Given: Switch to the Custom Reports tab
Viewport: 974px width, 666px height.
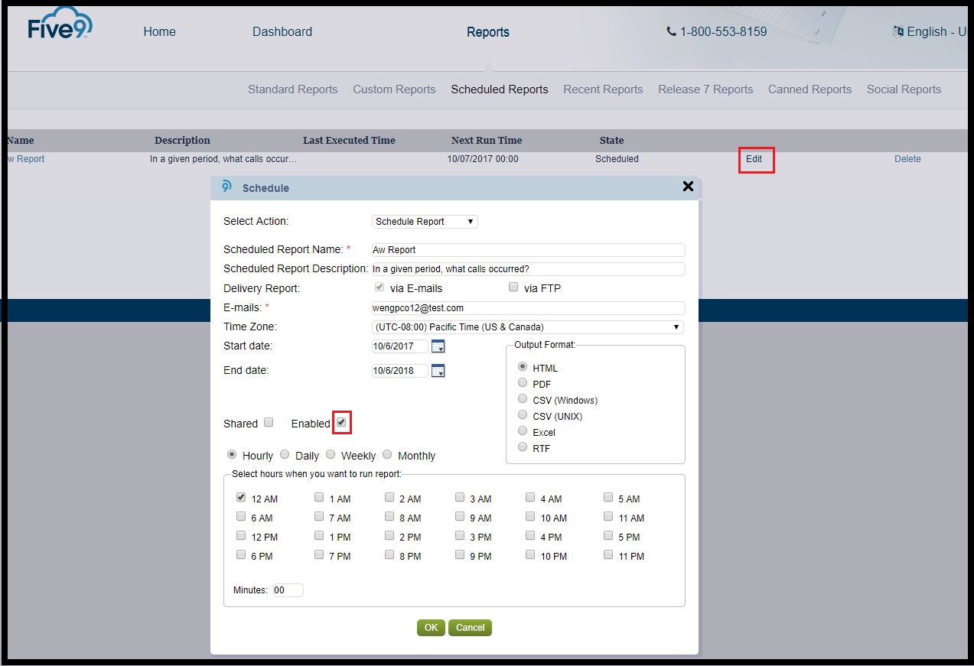Looking at the screenshot, I should pyautogui.click(x=394, y=89).
